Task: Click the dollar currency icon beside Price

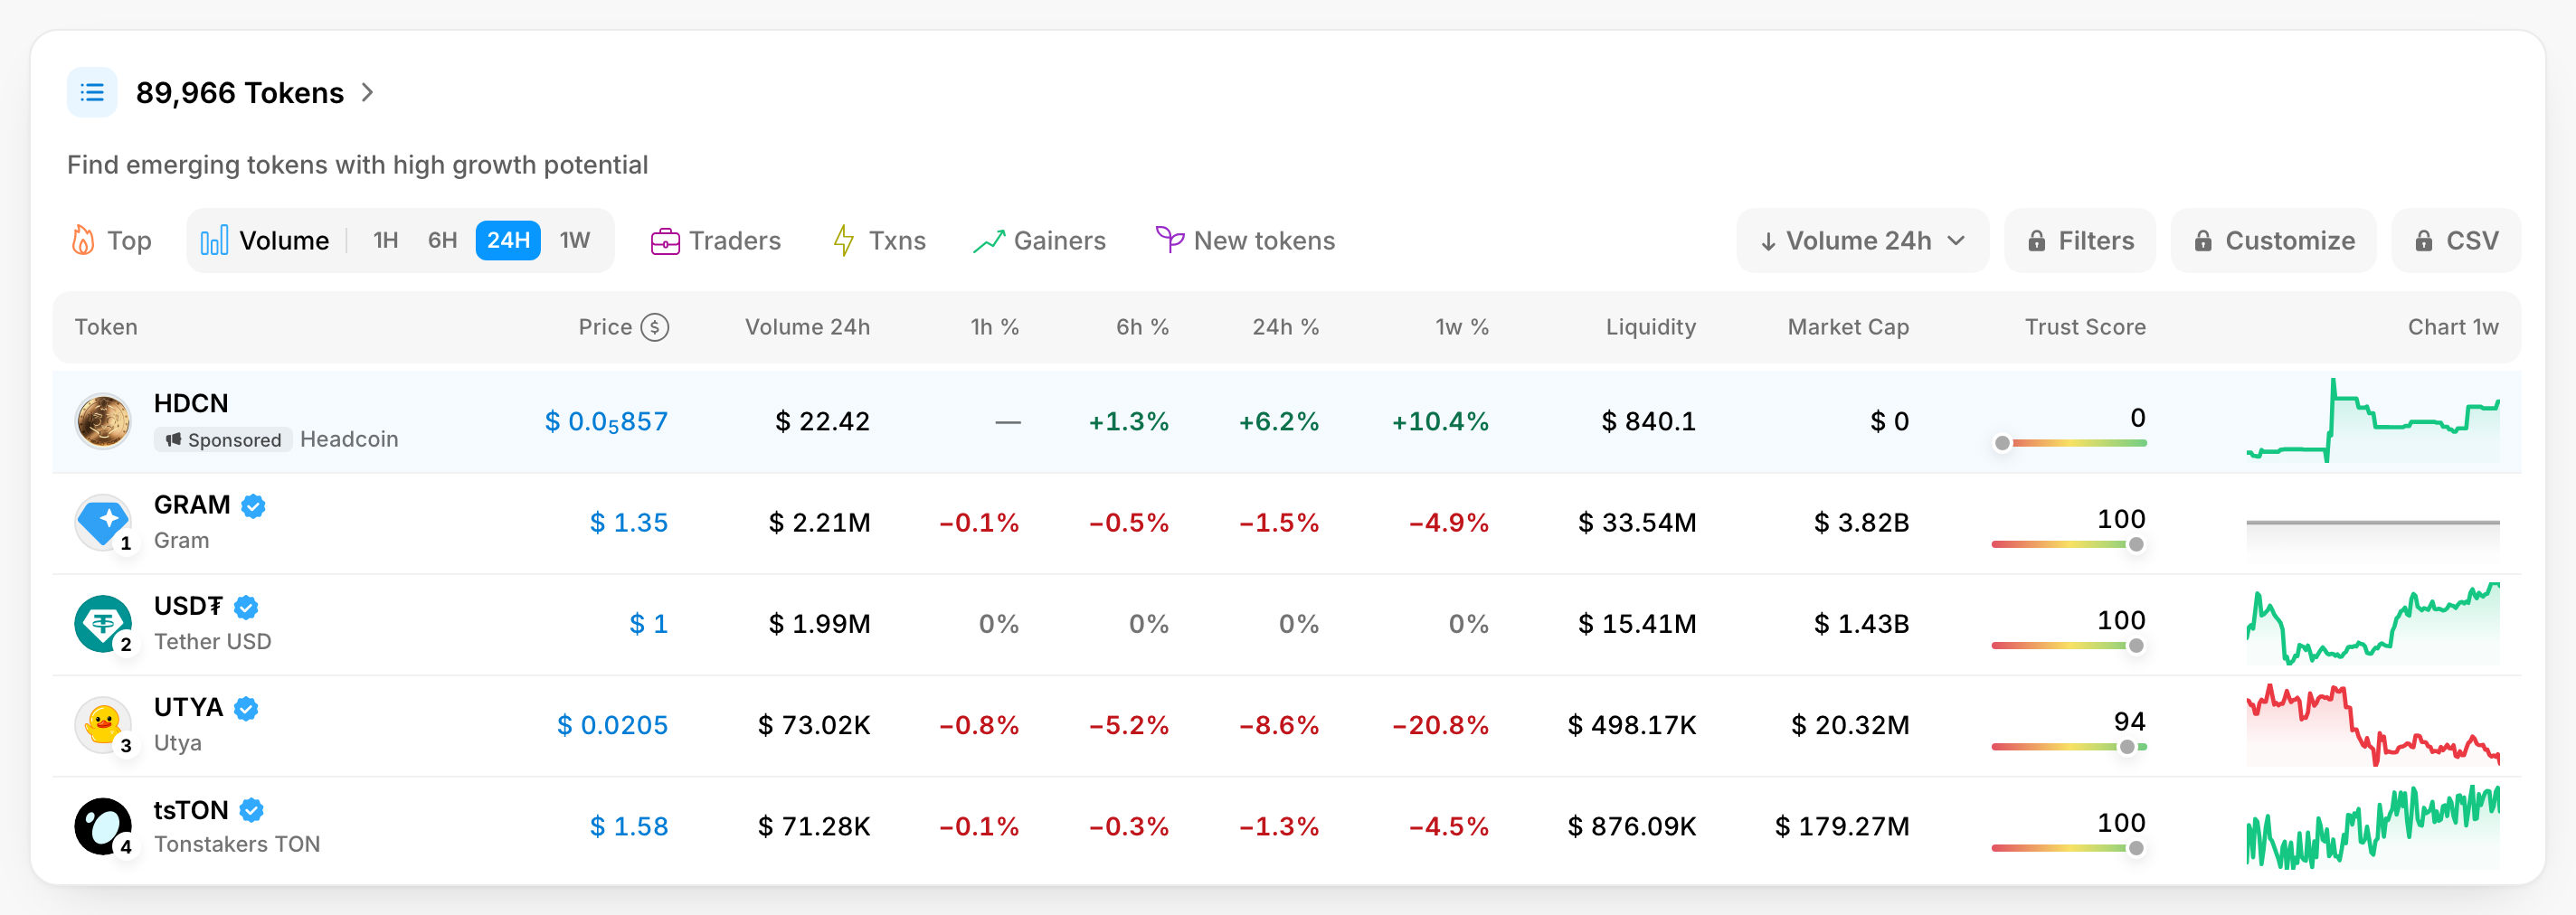Action: click(x=655, y=327)
